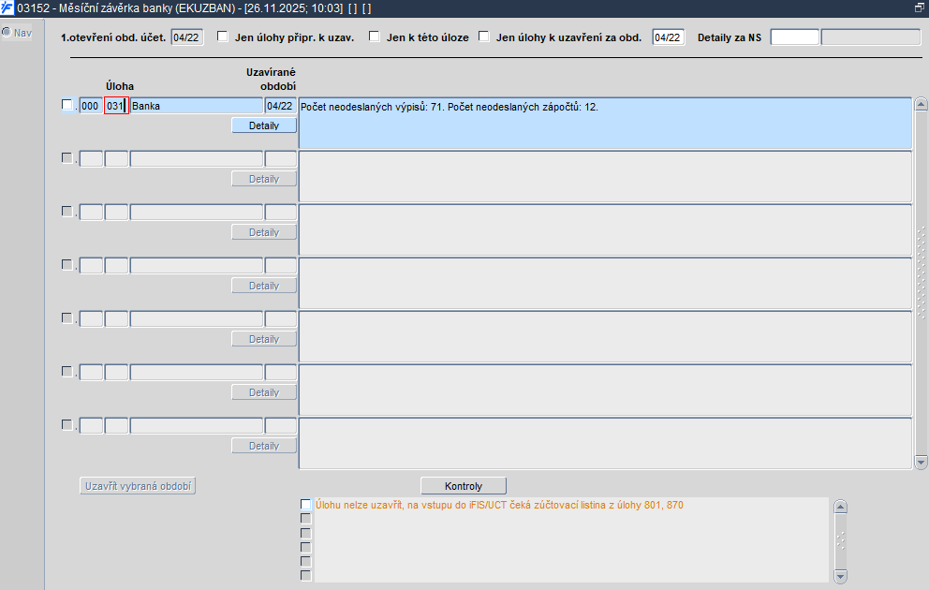The width and height of the screenshot is (929, 590).
Task: Click the orange 'Úlohu nelze uzavřít' warning text
Action: [x=499, y=506]
